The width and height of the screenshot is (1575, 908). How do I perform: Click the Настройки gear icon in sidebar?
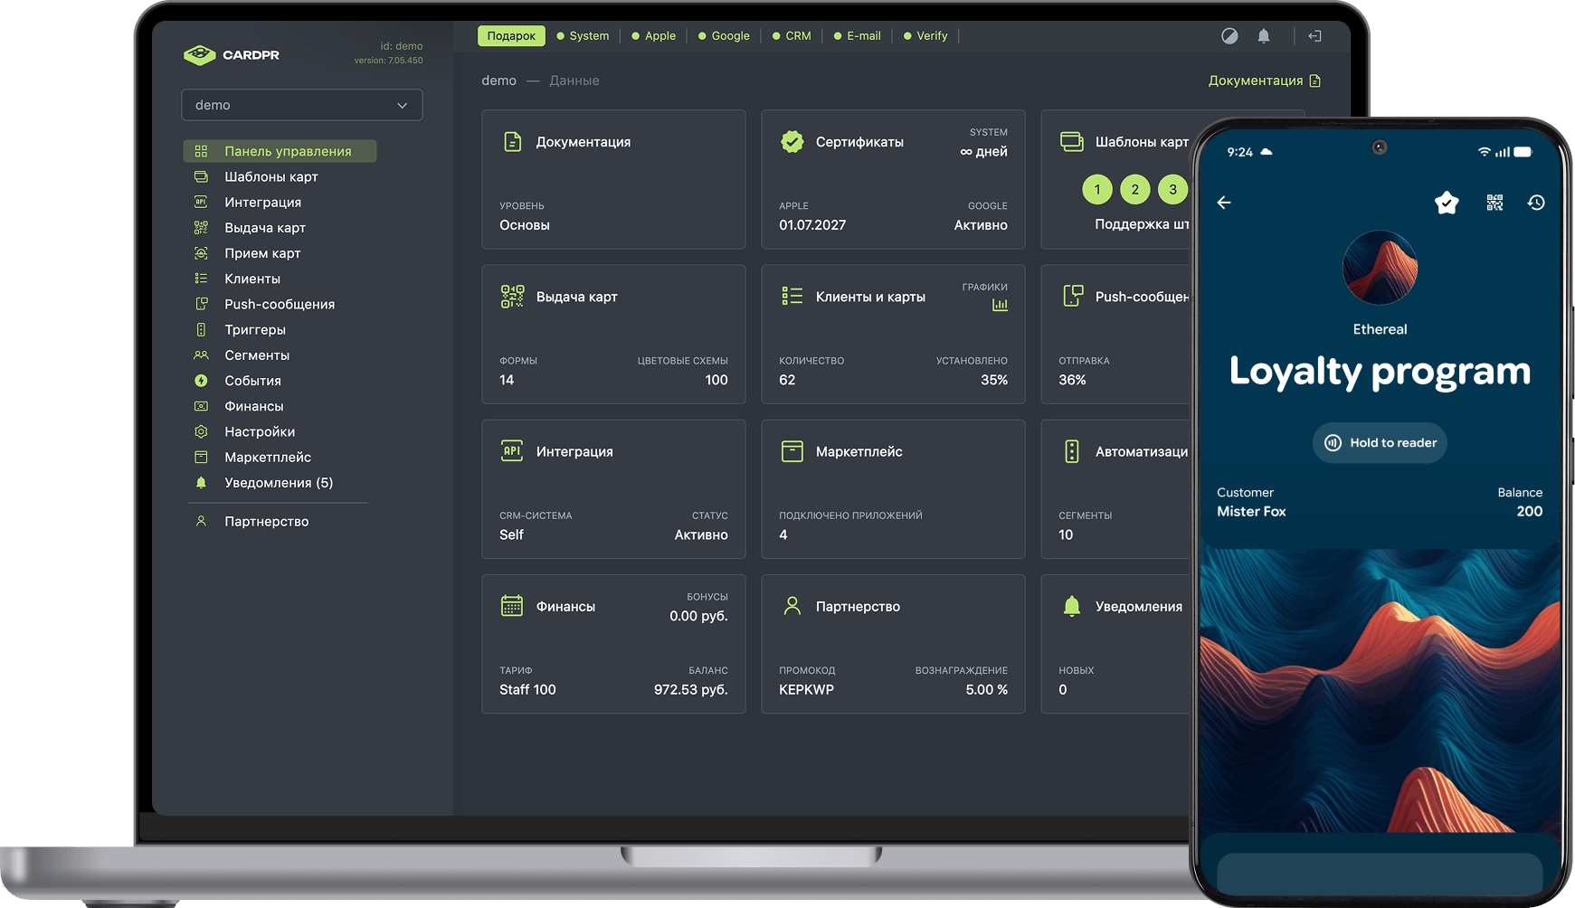pyautogui.click(x=201, y=431)
